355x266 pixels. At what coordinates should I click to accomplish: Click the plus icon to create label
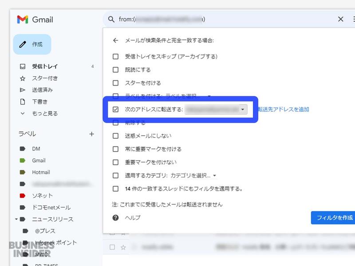coord(91,134)
